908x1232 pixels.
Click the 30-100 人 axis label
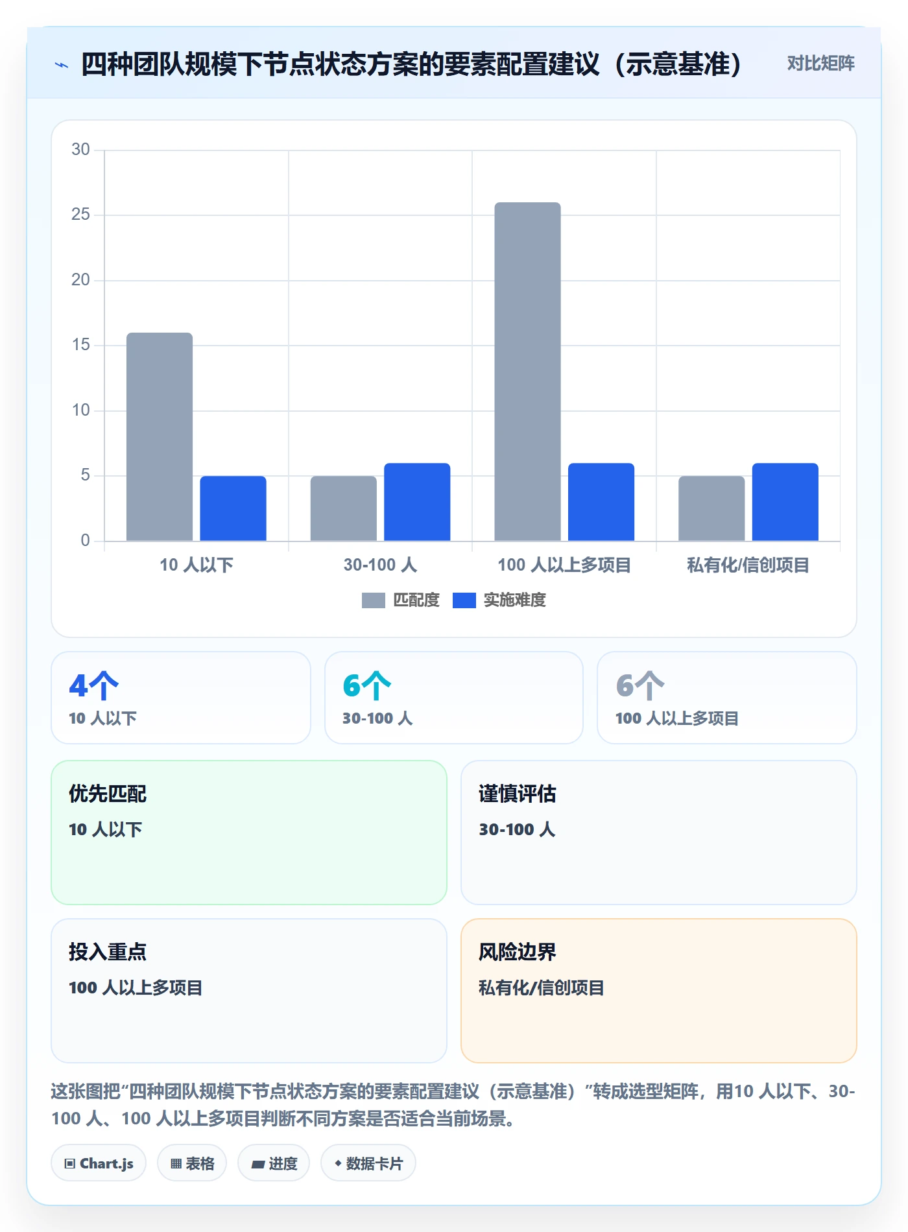pos(380,565)
